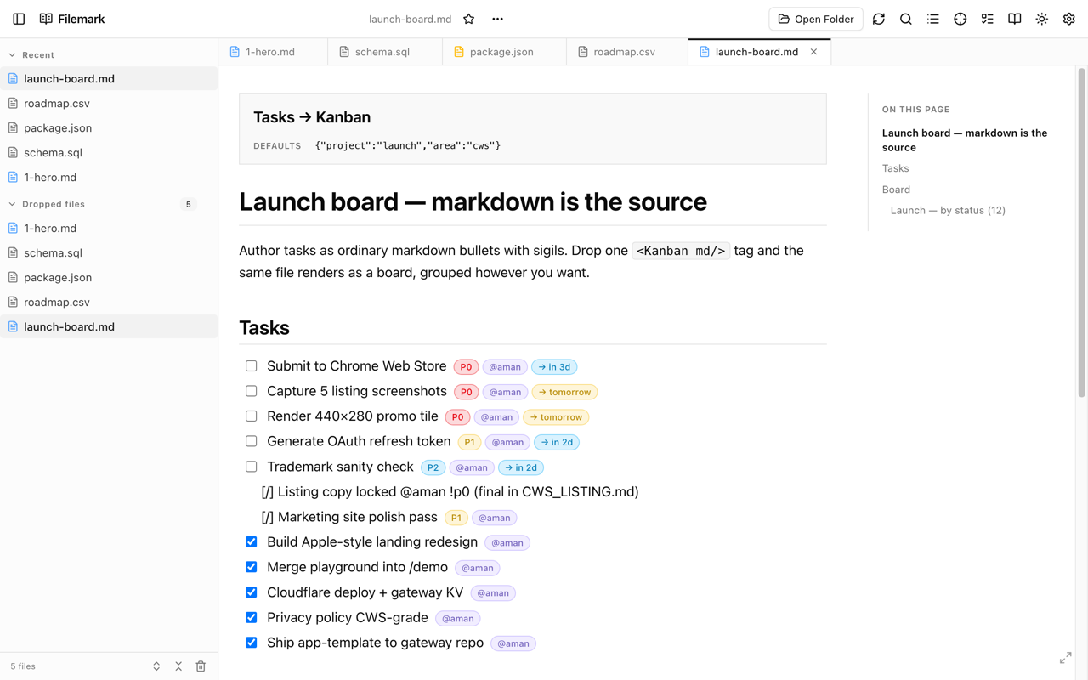
Task: Toggle the sidebar panel icon
Action: click(x=19, y=19)
